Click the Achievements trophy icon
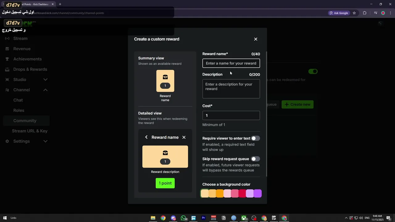395x222 pixels. (x=7, y=59)
